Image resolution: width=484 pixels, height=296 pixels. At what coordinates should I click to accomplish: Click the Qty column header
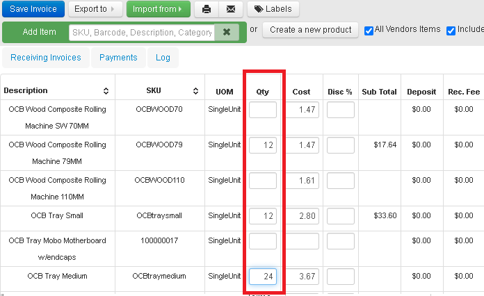(263, 92)
